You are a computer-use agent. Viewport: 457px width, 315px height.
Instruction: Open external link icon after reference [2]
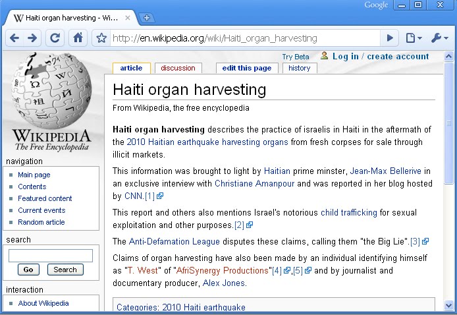tap(249, 225)
